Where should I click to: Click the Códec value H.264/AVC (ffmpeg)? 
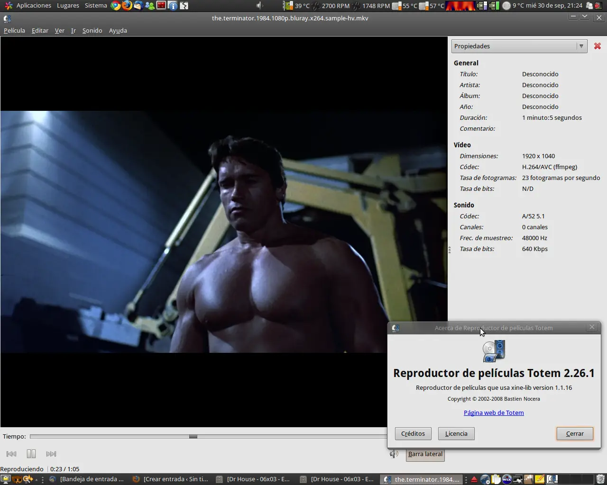pos(550,167)
